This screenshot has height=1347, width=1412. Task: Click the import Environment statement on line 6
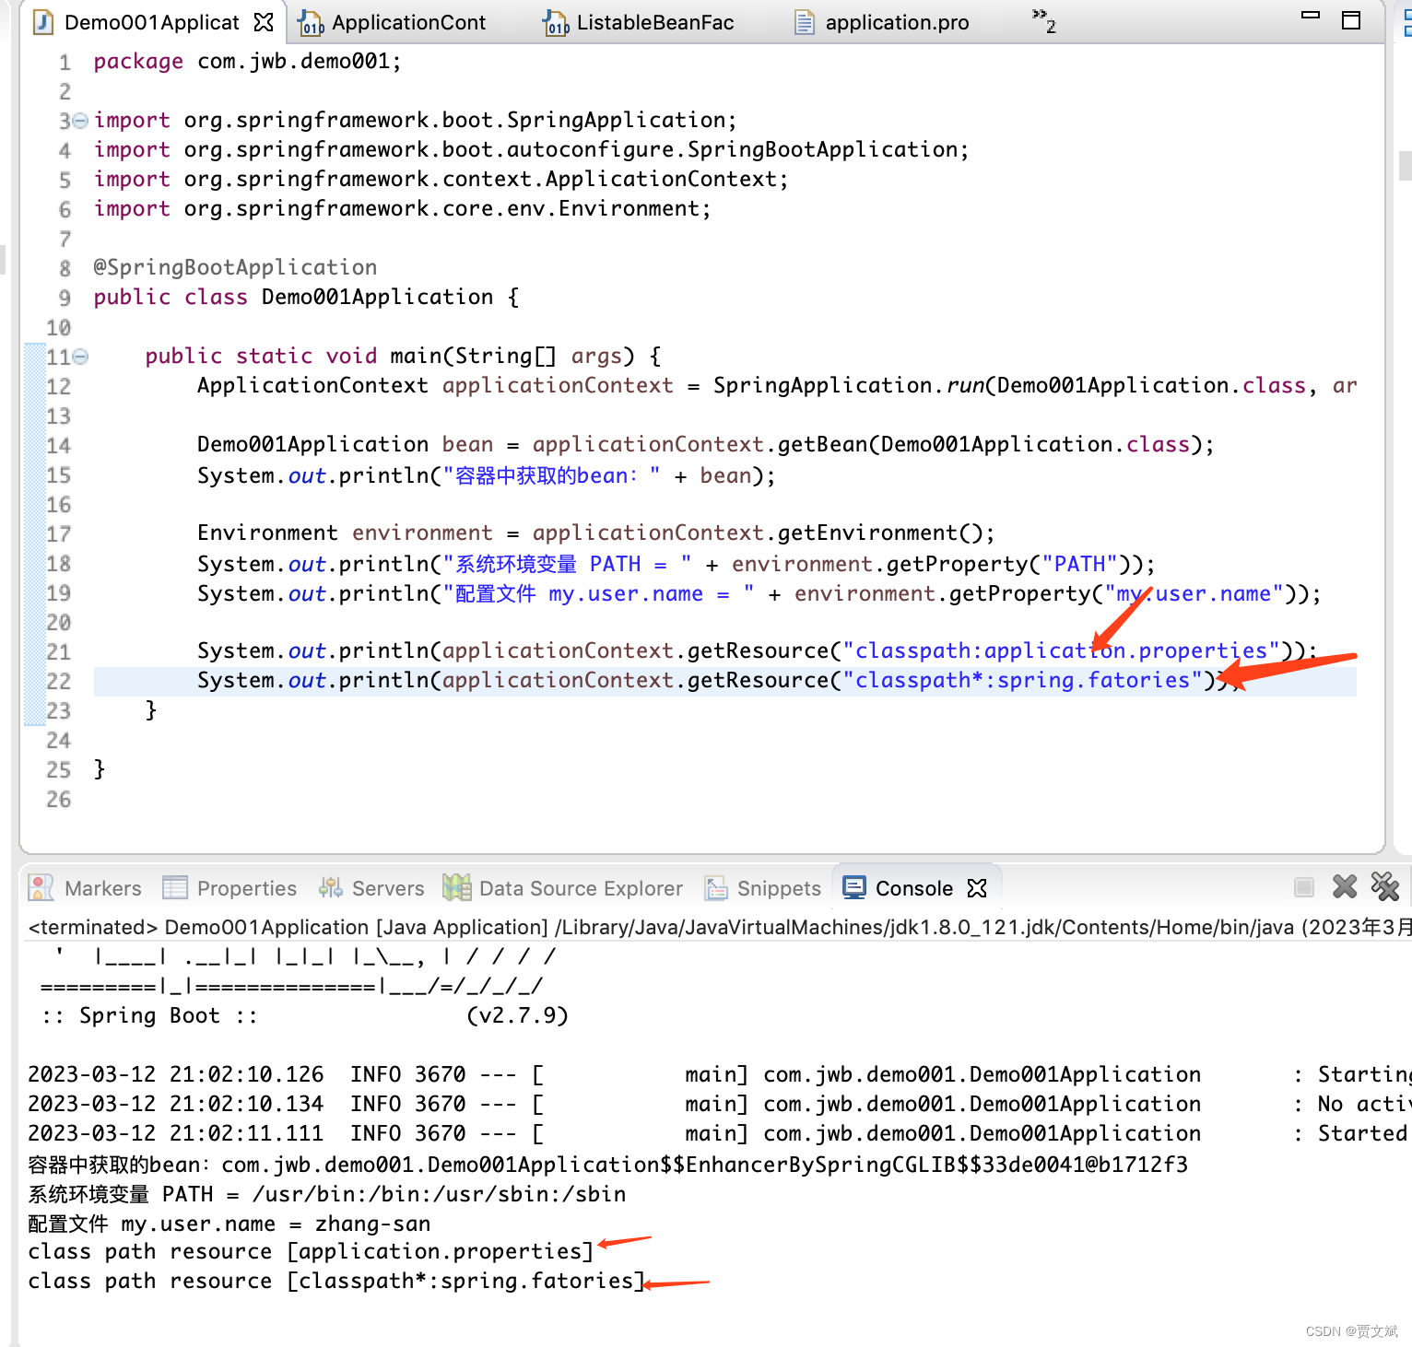click(402, 209)
